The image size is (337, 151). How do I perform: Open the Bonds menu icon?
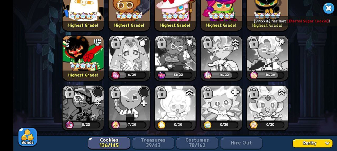[28, 137]
